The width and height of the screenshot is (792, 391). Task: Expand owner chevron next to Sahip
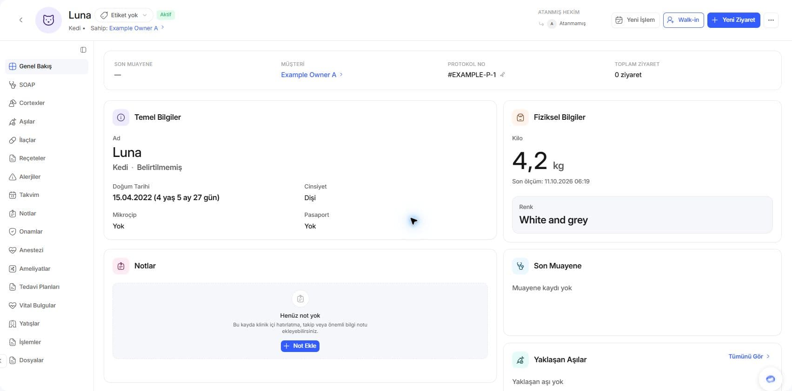[x=162, y=28]
